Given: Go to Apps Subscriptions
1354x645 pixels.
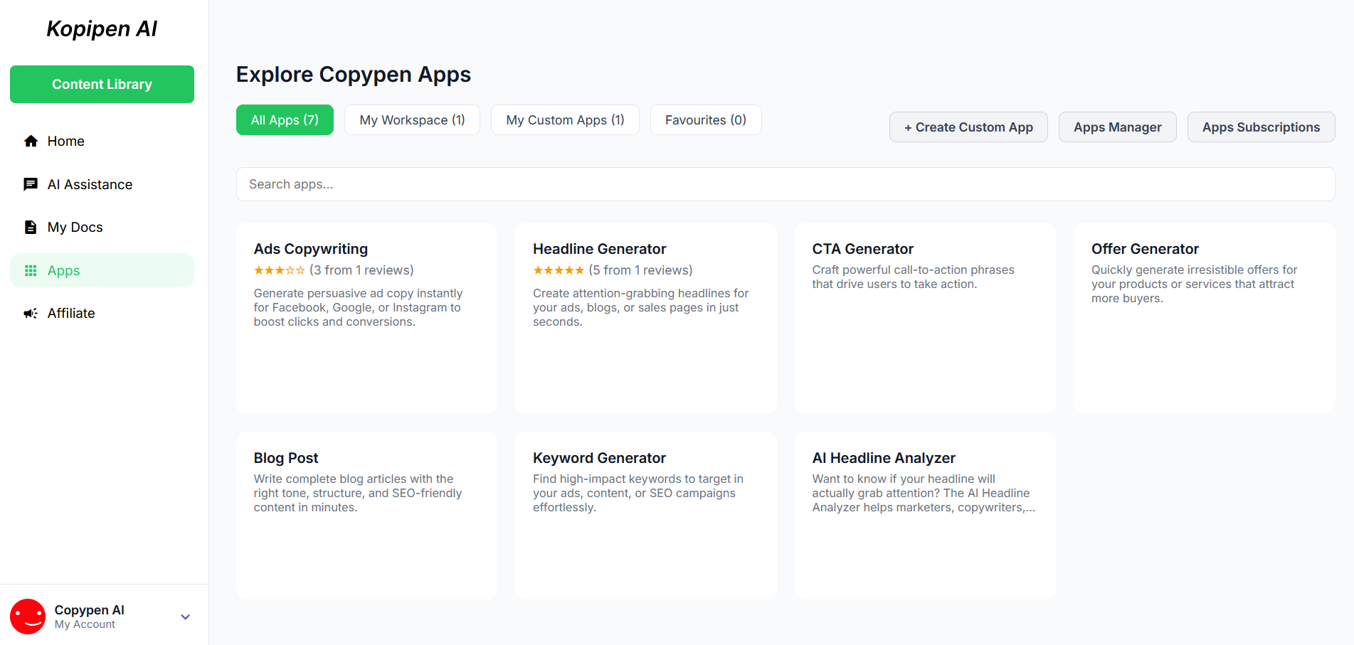Looking at the screenshot, I should tap(1261, 127).
